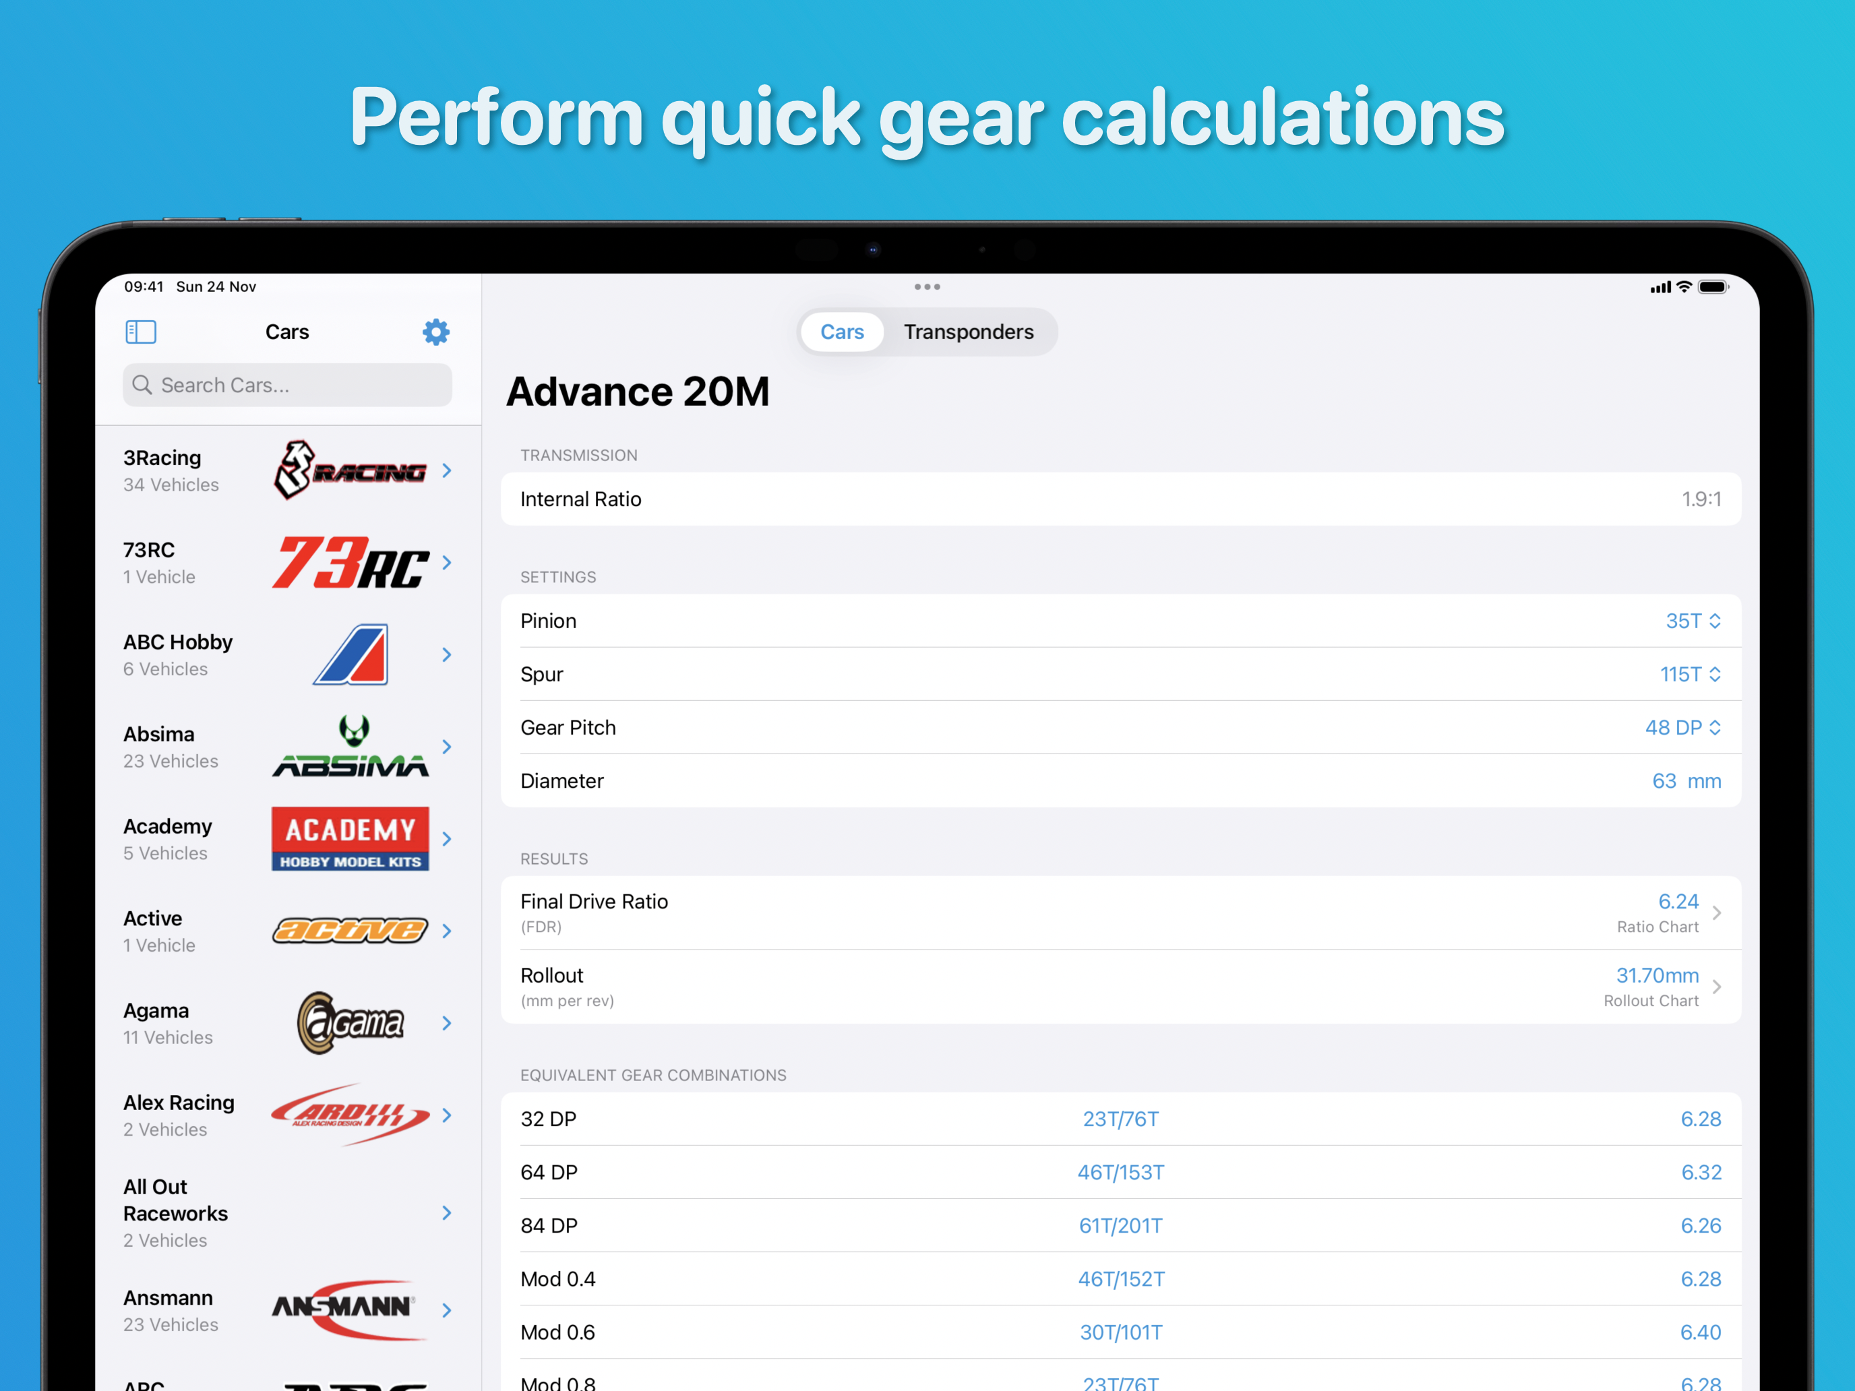Expand Academy row chevron
The height and width of the screenshot is (1391, 1855).
pos(447,838)
